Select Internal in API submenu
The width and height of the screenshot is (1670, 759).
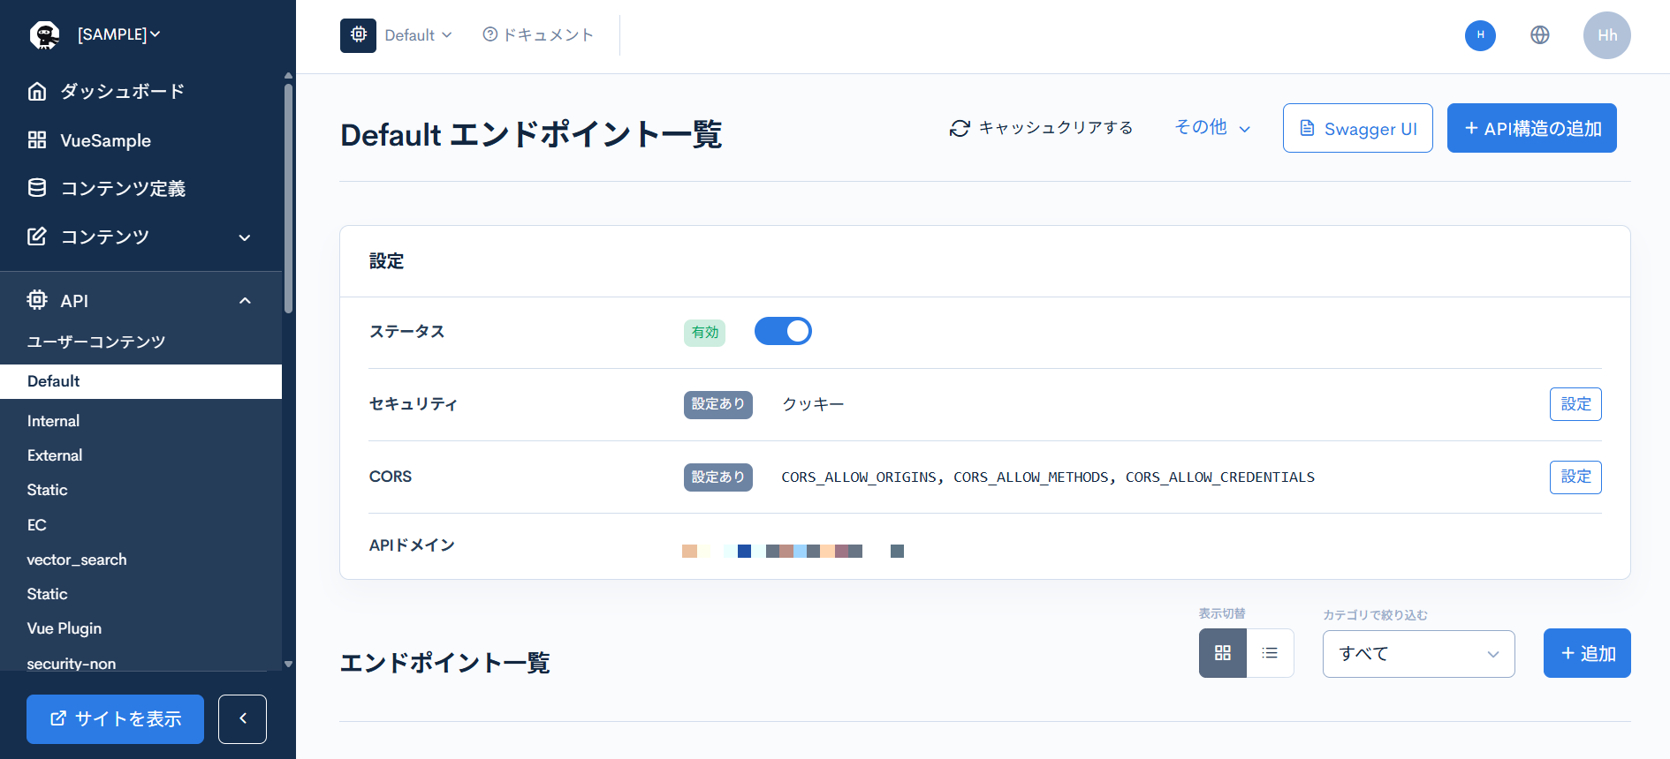[53, 421]
